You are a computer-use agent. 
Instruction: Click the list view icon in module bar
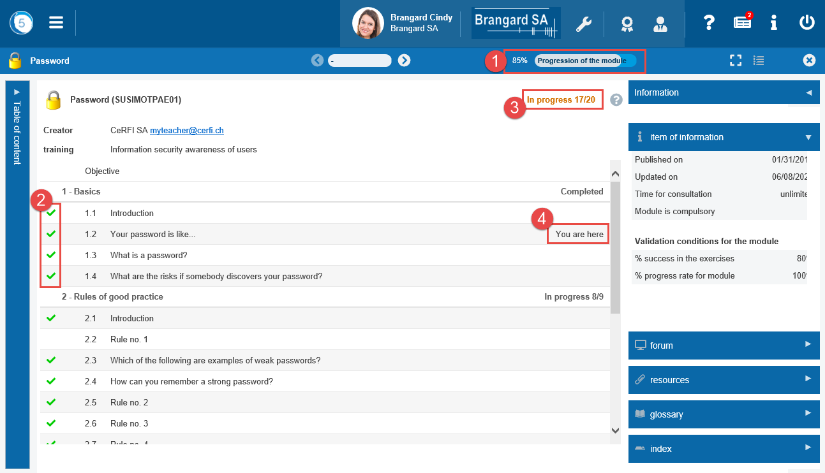[759, 61]
